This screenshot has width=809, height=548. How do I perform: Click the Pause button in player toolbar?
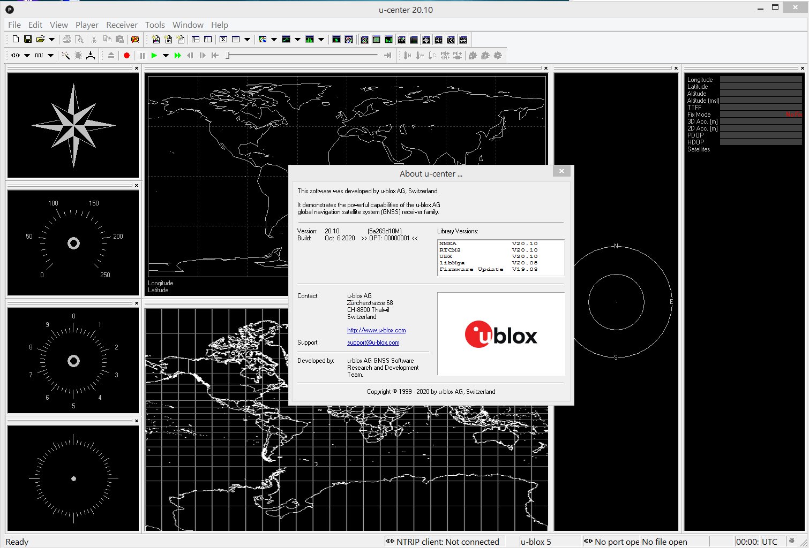(142, 55)
